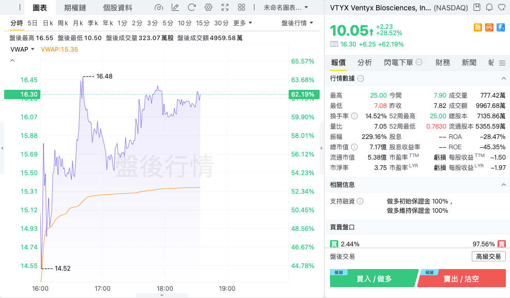This screenshot has height=298, width=510.
Task: Click the 16.30 current price marker
Action: (x=22, y=95)
